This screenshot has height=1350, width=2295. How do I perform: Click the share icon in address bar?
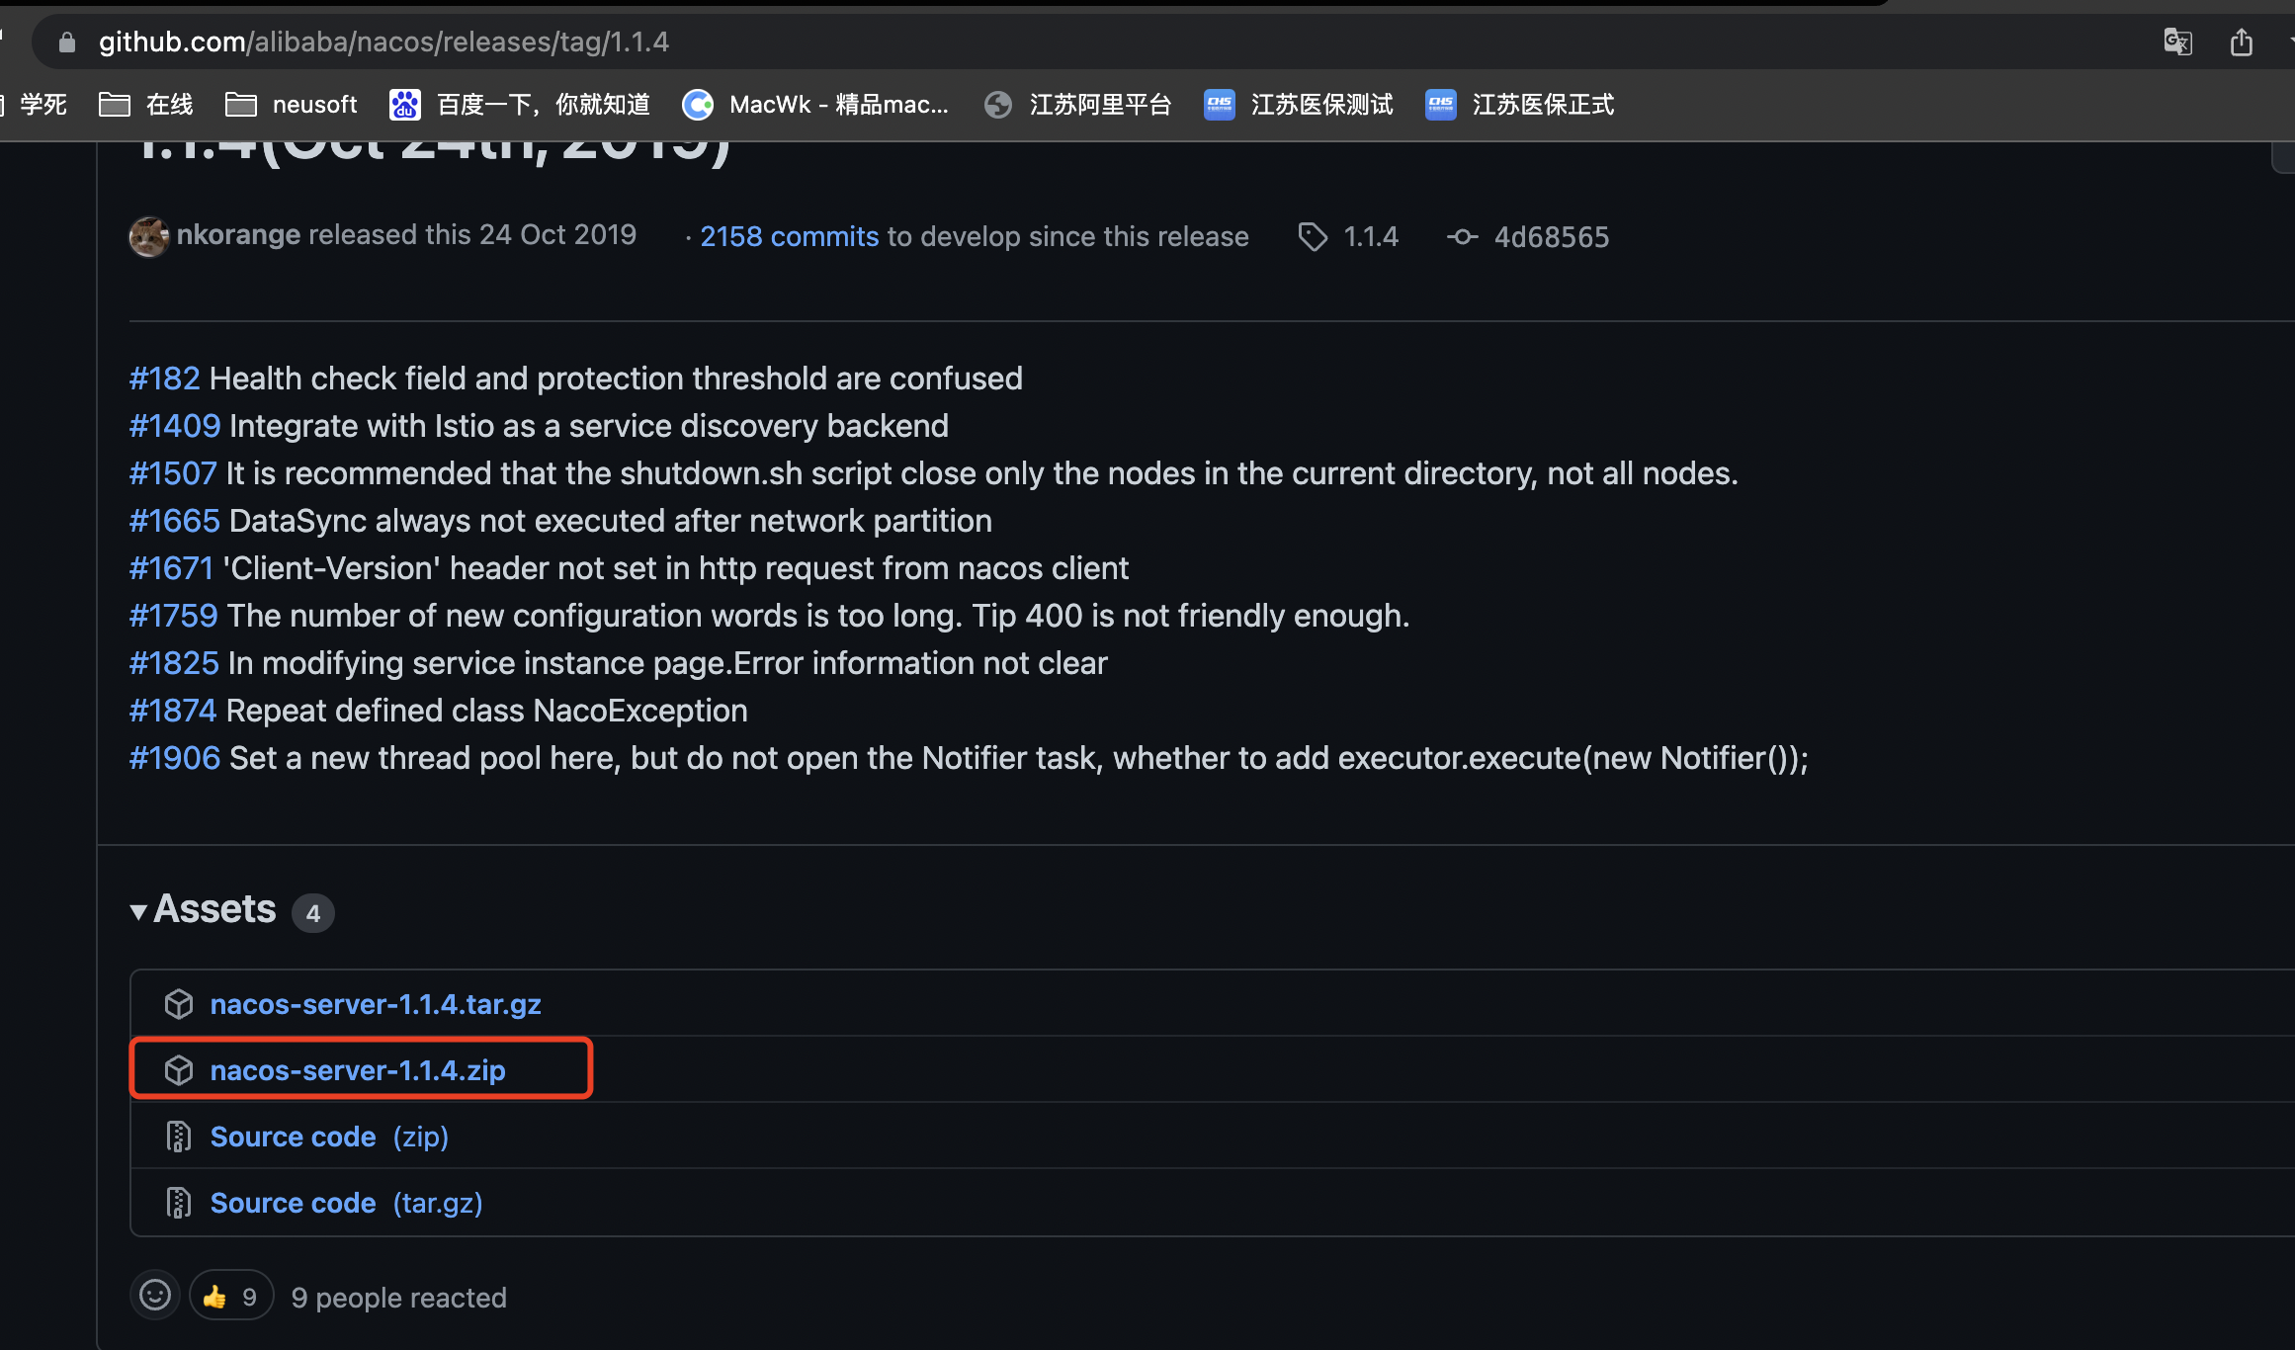coord(2241,42)
